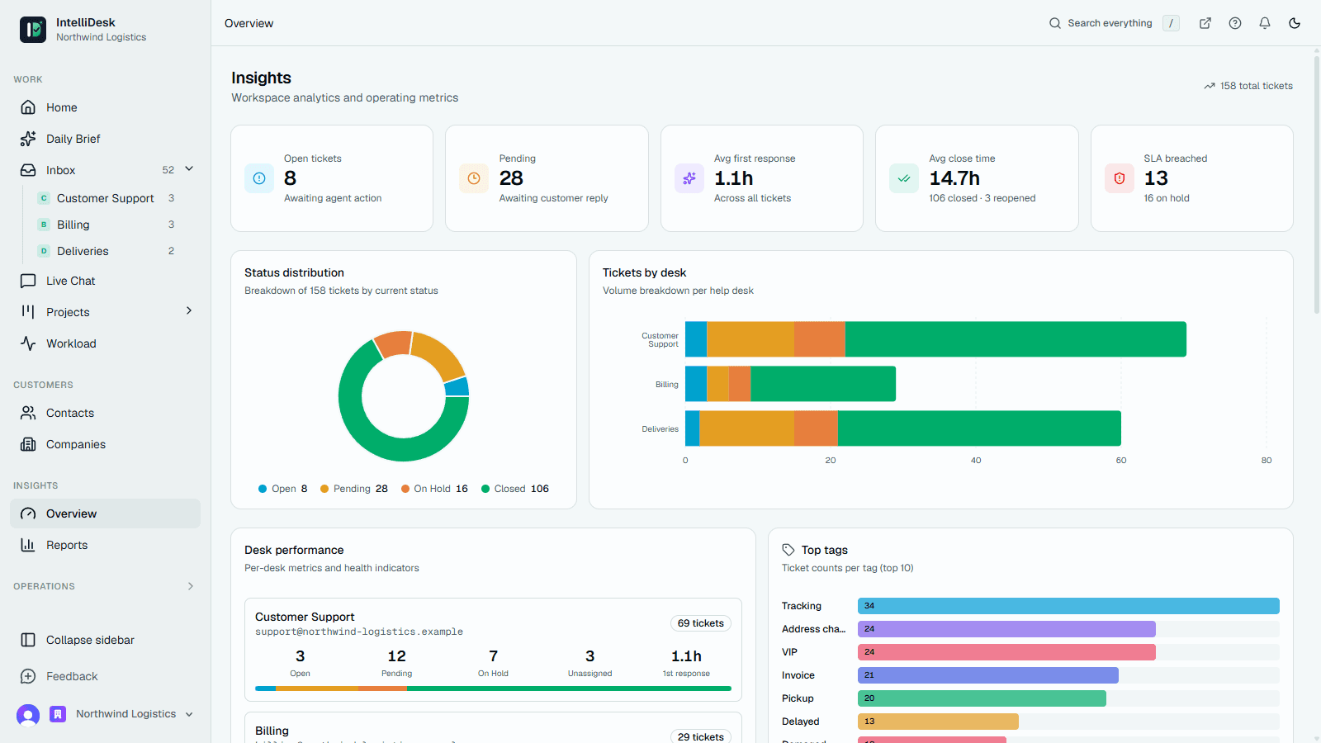Expand the Projects chevron
The height and width of the screenshot is (743, 1321).
(x=189, y=311)
